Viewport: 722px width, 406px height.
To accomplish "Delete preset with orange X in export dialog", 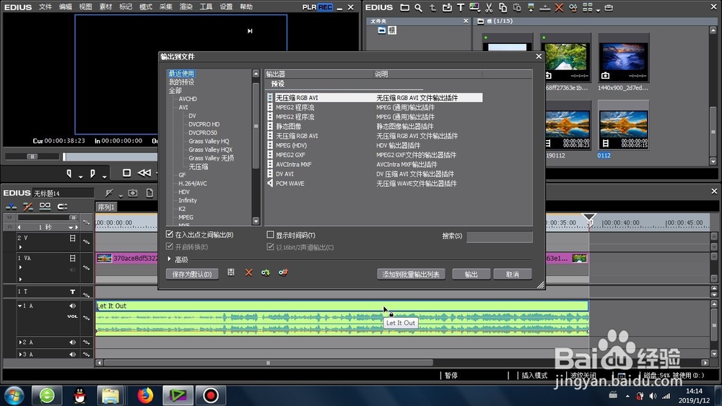I will click(x=248, y=272).
